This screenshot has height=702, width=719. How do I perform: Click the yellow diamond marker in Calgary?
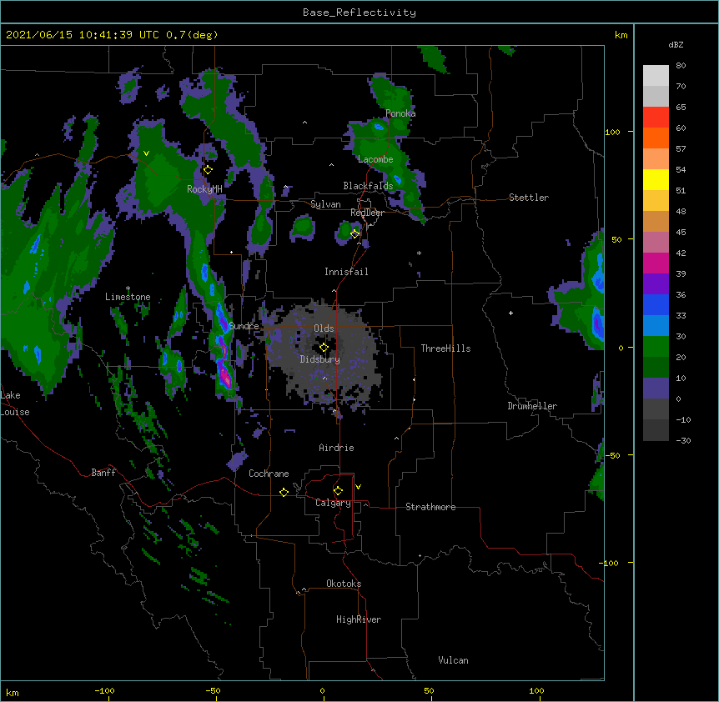click(338, 491)
